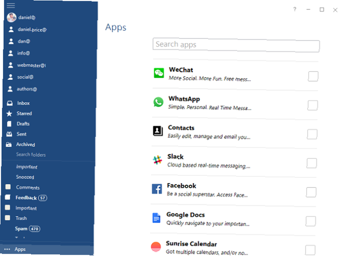Click the 470 spam count badge
Image resolution: width=341 pixels, height=260 pixels.
tap(35, 229)
